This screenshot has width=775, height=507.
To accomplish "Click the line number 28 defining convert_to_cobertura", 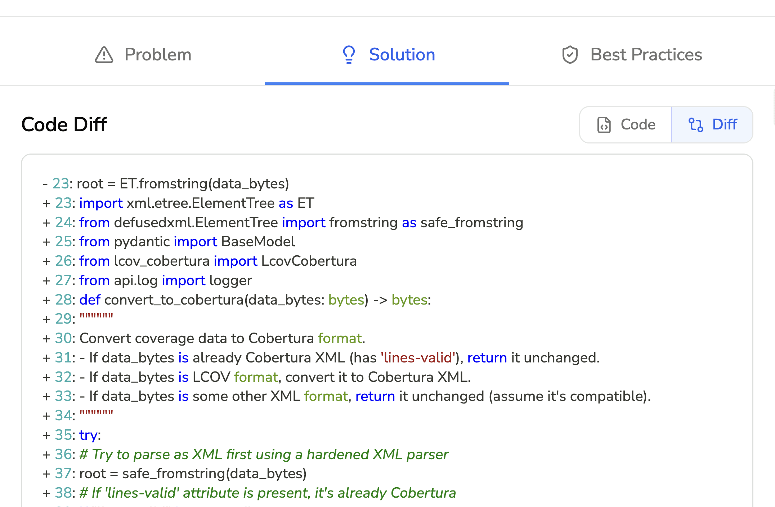I will (x=63, y=300).
